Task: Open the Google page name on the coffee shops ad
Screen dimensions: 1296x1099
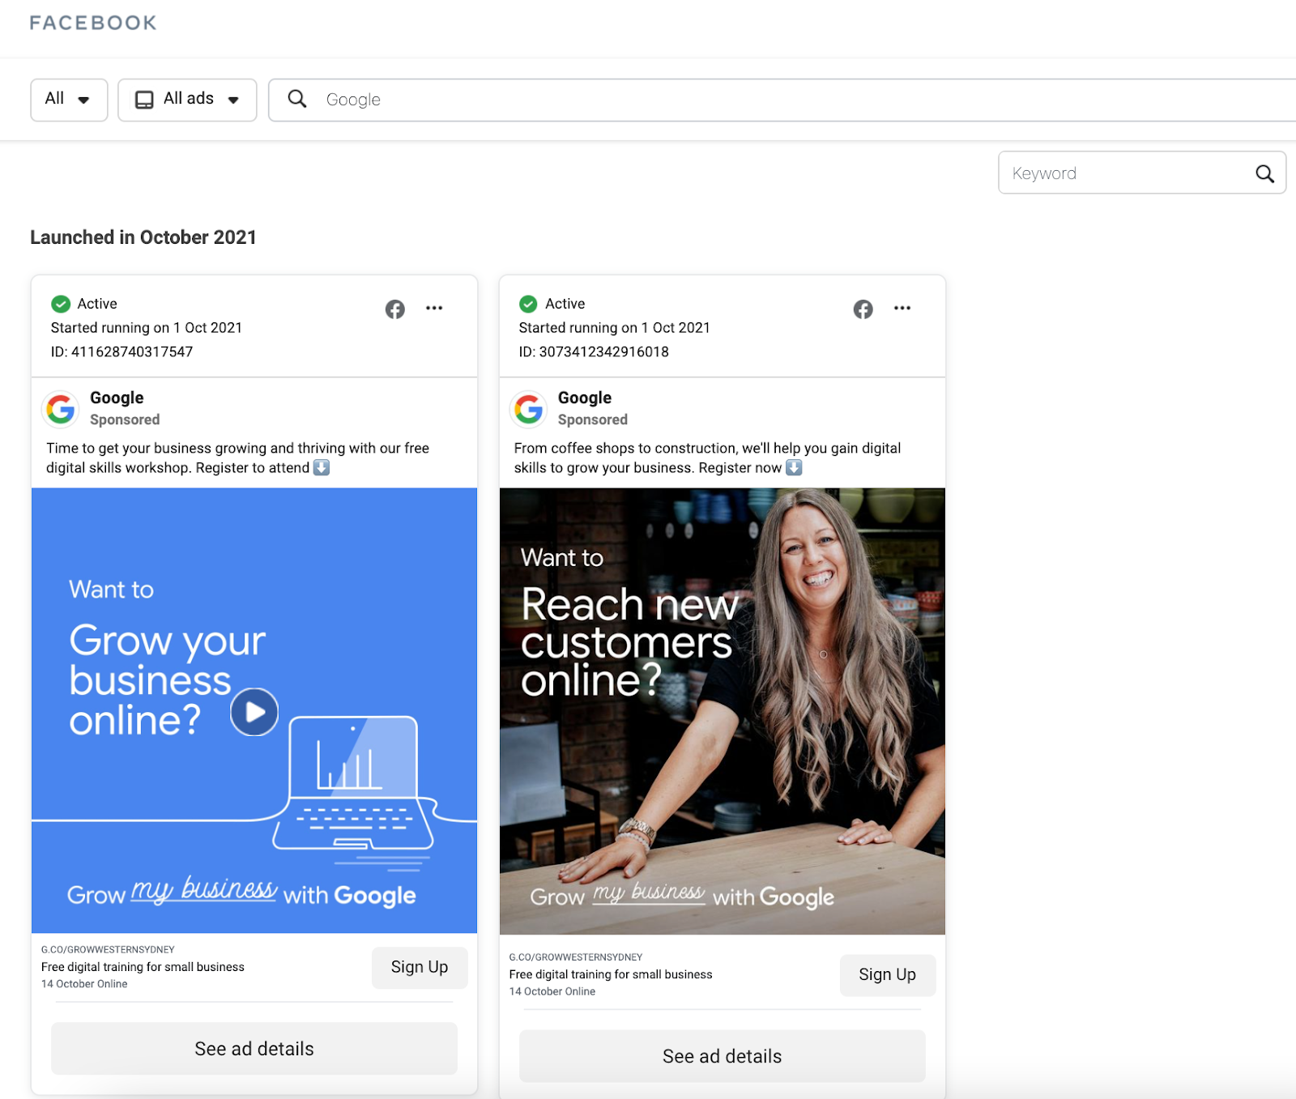Action: point(585,398)
